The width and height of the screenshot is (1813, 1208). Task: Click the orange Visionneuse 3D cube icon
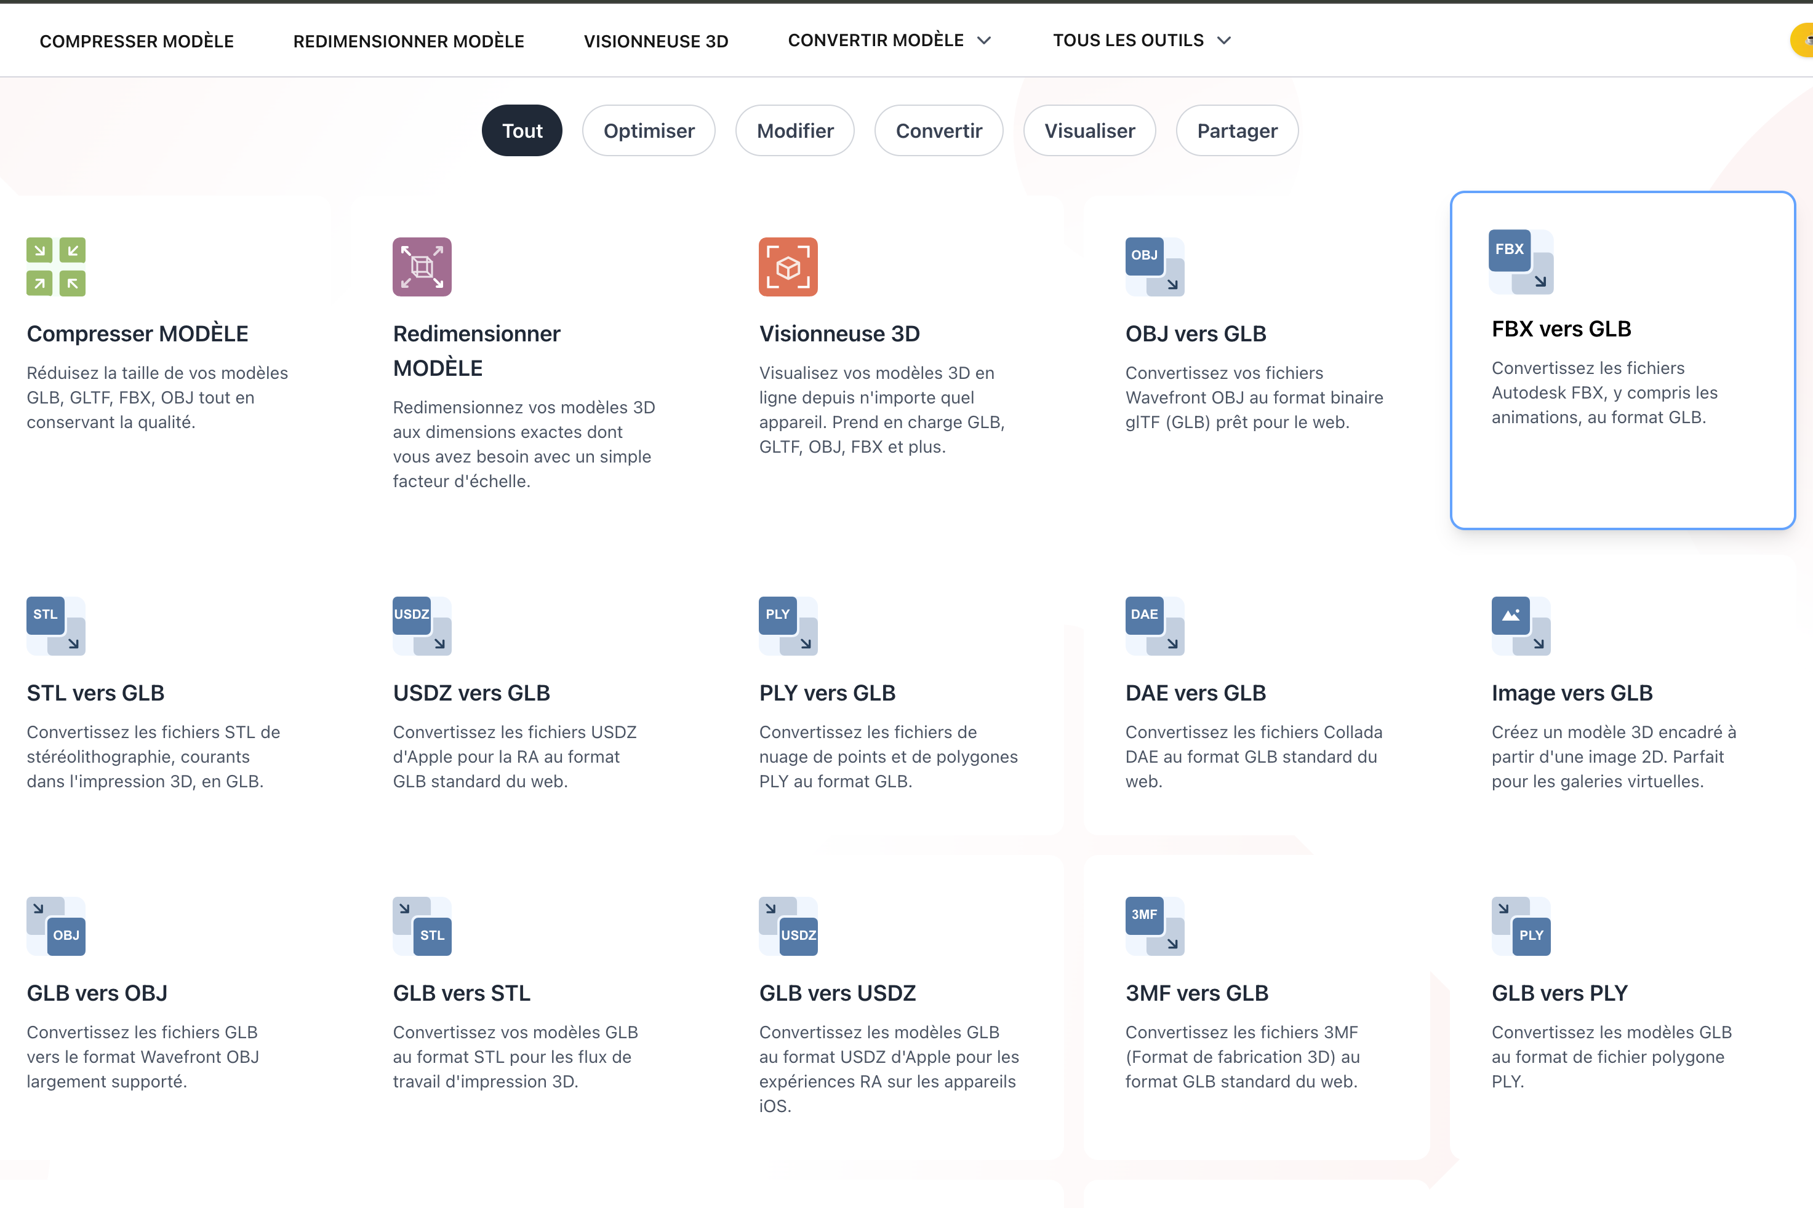tap(788, 266)
